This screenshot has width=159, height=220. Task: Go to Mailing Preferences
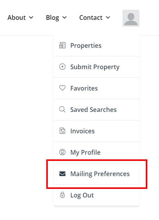96,174
